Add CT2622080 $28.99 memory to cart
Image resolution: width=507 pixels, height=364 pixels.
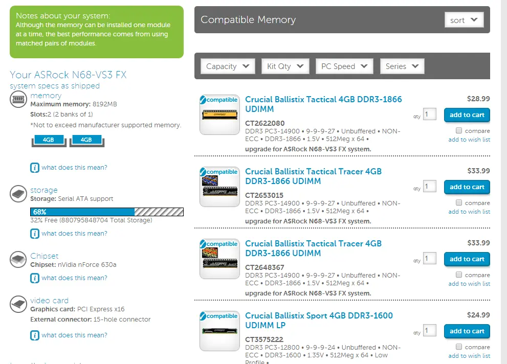point(467,115)
